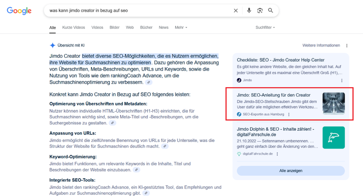Start voice search with microphone icon
The image size is (363, 196).
[x=249, y=10]
